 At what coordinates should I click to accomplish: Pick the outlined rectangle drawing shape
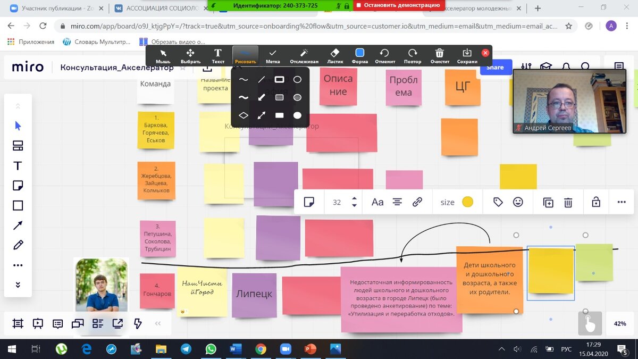click(x=279, y=80)
